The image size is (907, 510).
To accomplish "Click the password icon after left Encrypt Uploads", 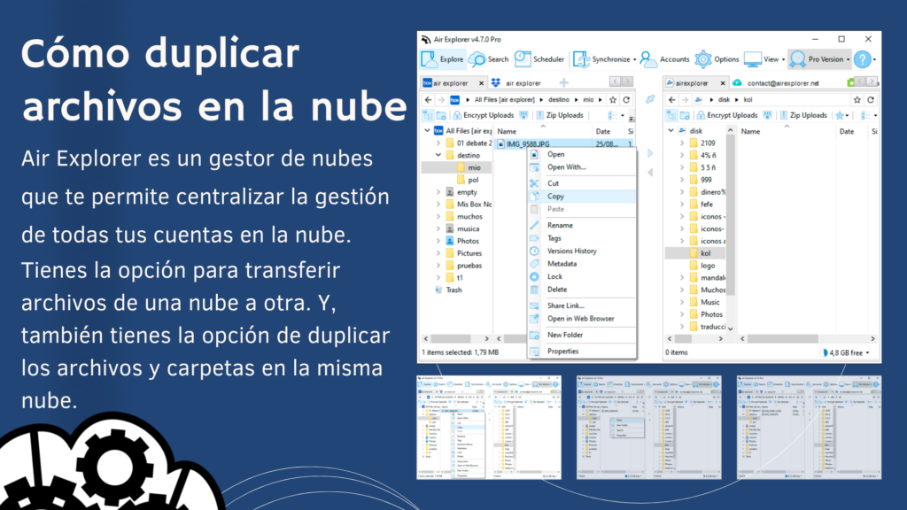I will 523,115.
